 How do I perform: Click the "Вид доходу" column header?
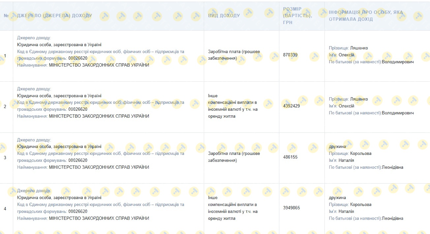pos(224,15)
